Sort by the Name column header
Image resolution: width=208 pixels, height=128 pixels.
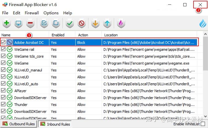click(x=24, y=35)
